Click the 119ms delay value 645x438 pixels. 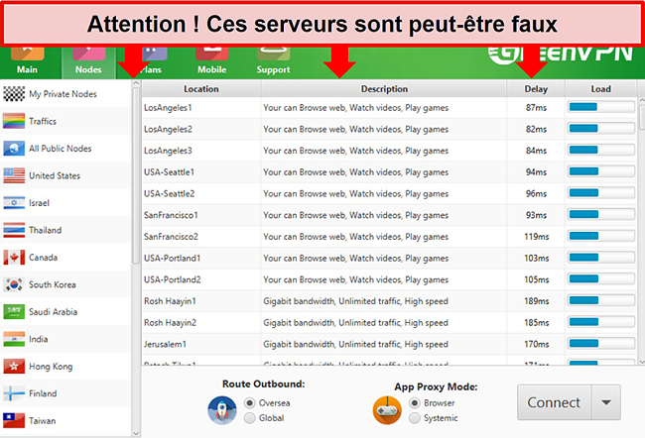point(537,237)
